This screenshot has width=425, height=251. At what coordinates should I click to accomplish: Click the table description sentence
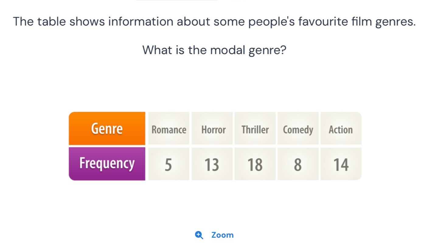[214, 21]
